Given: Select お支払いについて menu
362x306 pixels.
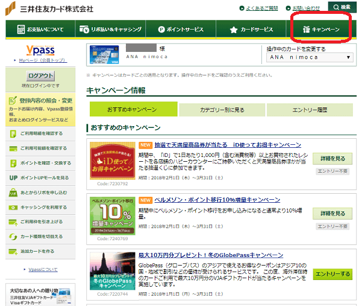Looking at the screenshot, I should coord(40,30).
